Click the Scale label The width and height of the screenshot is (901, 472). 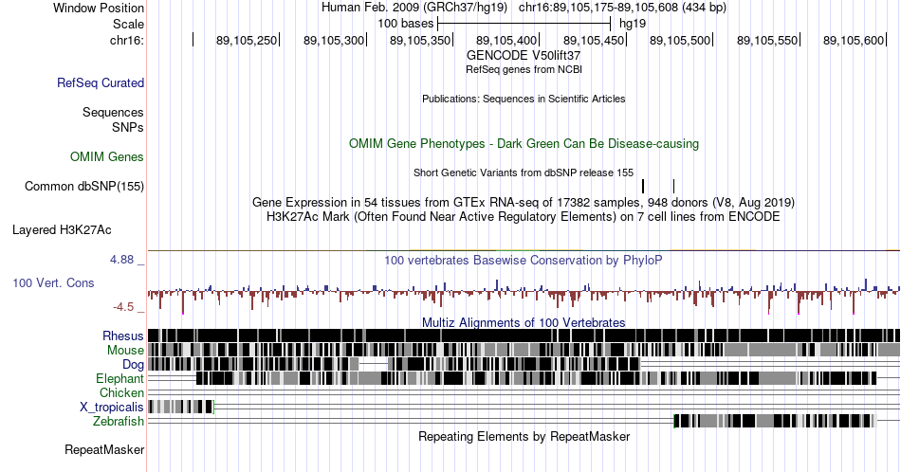coord(129,24)
